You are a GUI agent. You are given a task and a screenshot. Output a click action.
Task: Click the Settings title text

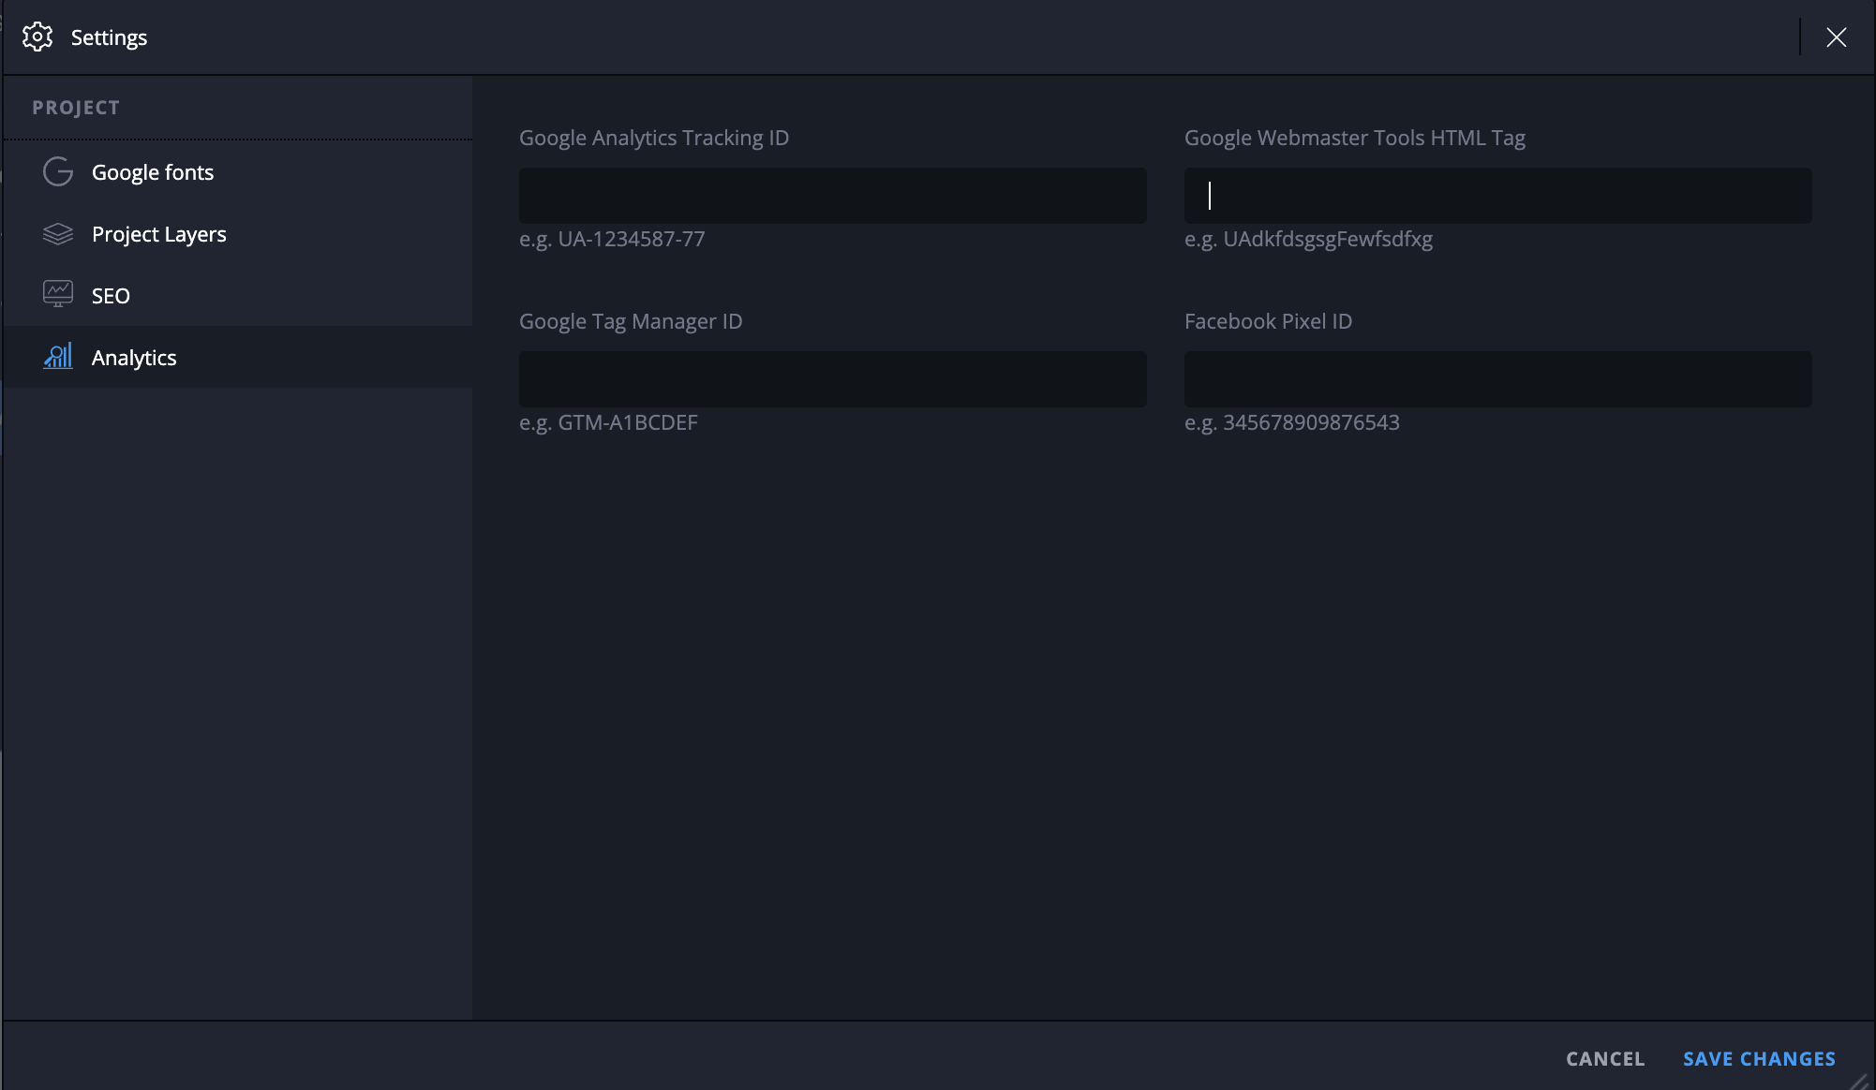click(x=109, y=37)
